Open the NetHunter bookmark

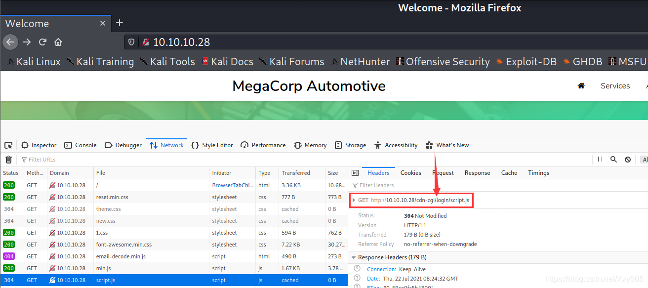(360, 62)
